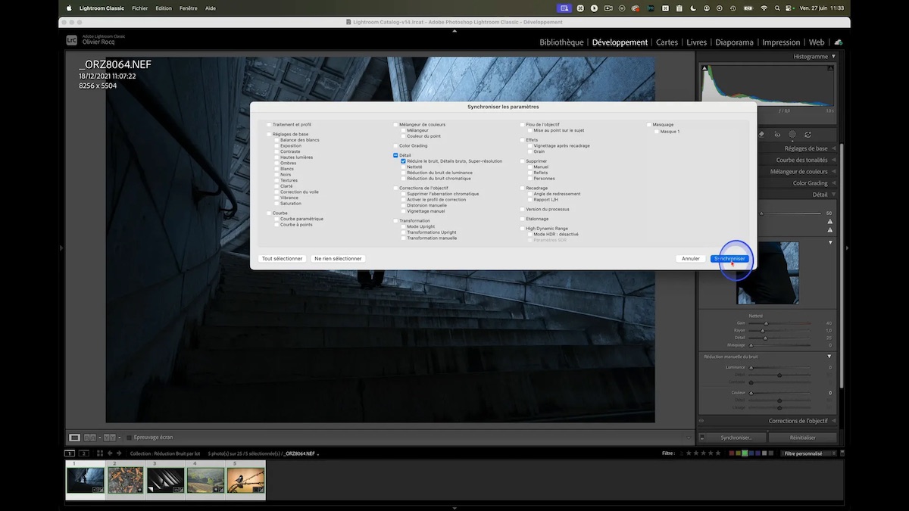Image resolution: width=909 pixels, height=511 pixels.
Task: Expand the Color Grading panel
Action: [x=833, y=182]
